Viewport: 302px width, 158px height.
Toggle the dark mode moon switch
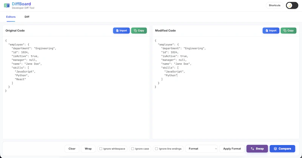[292, 5]
